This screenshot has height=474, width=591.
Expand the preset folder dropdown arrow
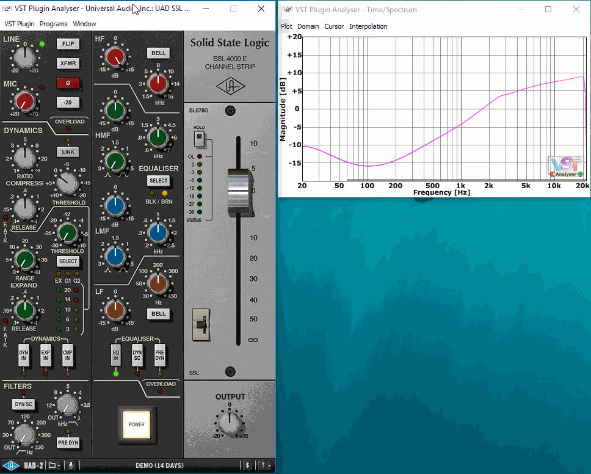[59, 465]
